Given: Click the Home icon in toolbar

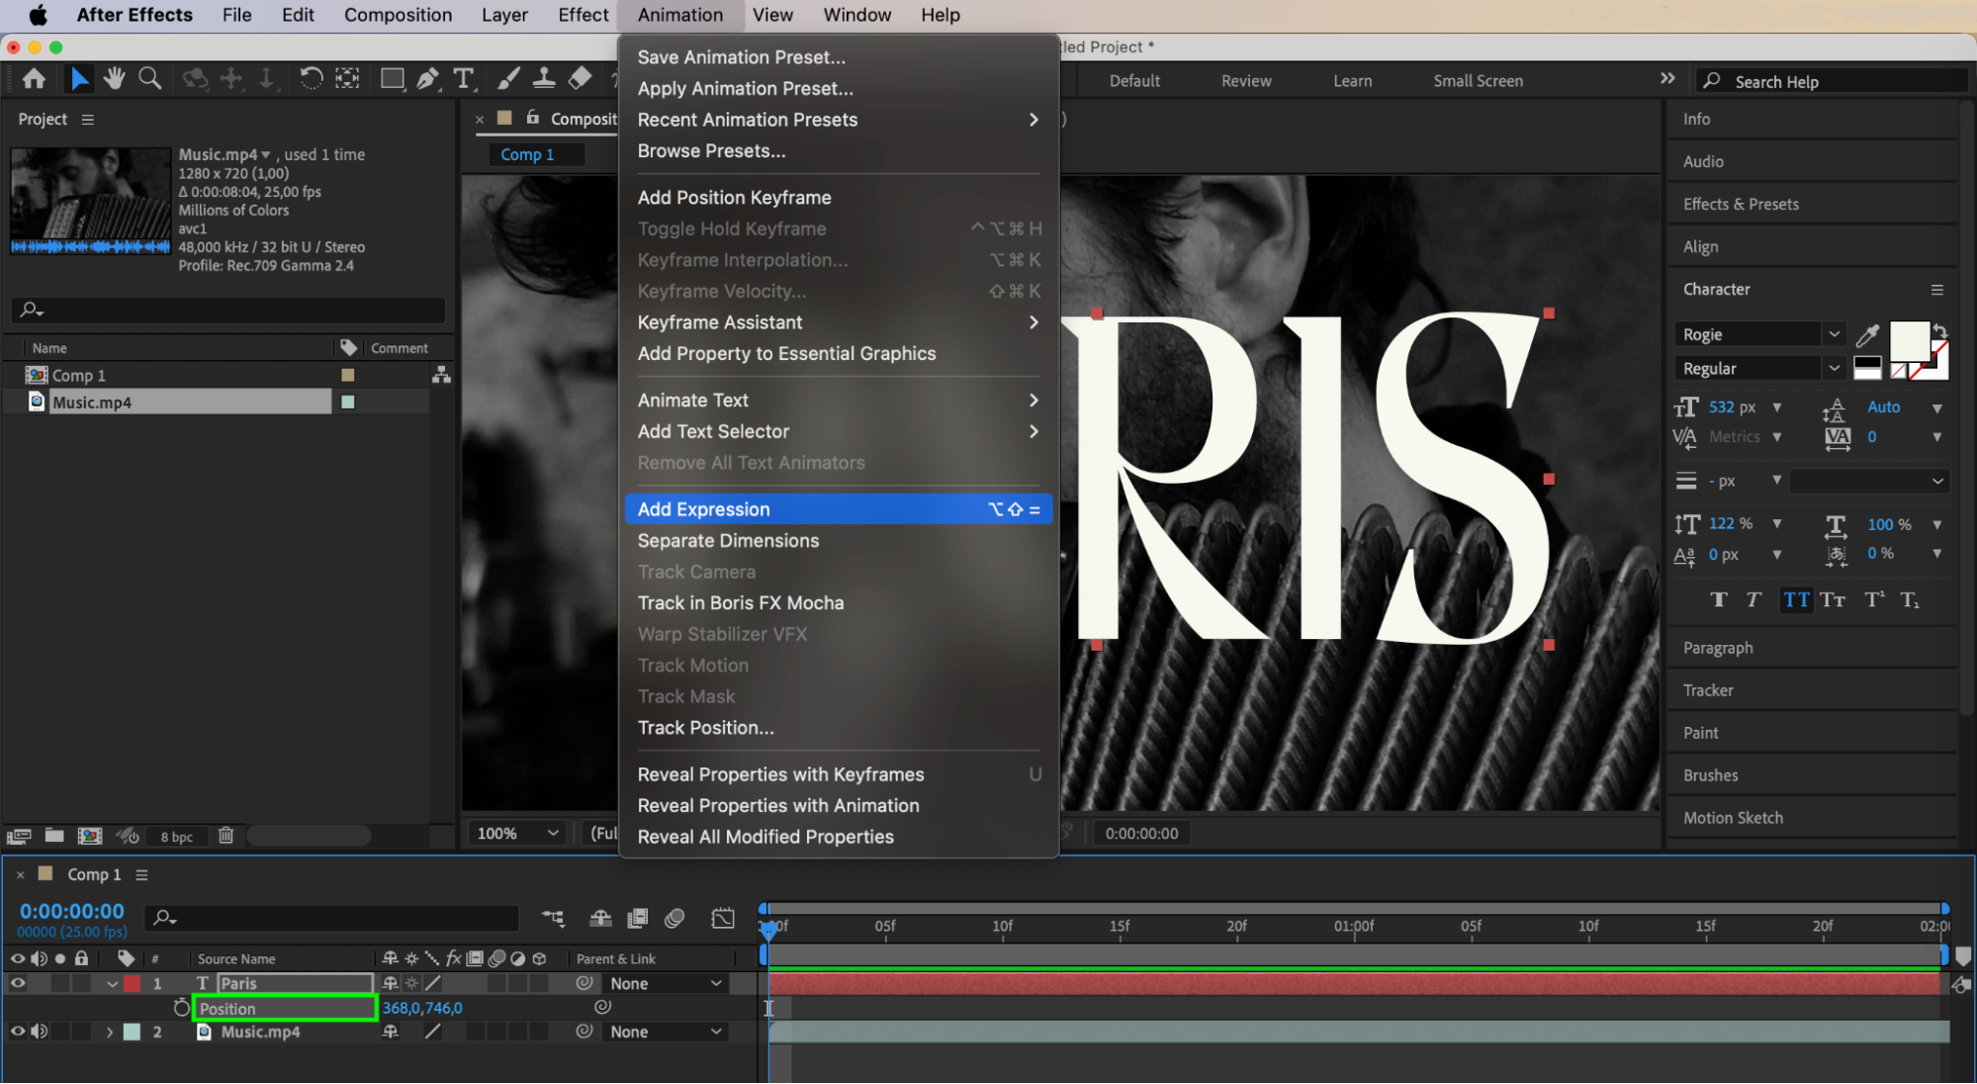Looking at the screenshot, I should (34, 79).
